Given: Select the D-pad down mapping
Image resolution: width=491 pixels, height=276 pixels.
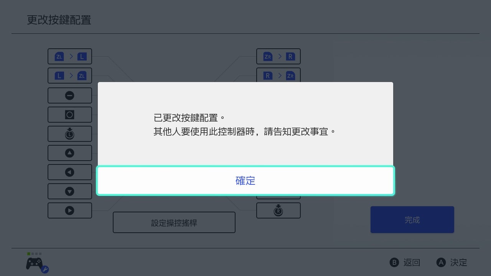Looking at the screenshot, I should click(x=70, y=191).
